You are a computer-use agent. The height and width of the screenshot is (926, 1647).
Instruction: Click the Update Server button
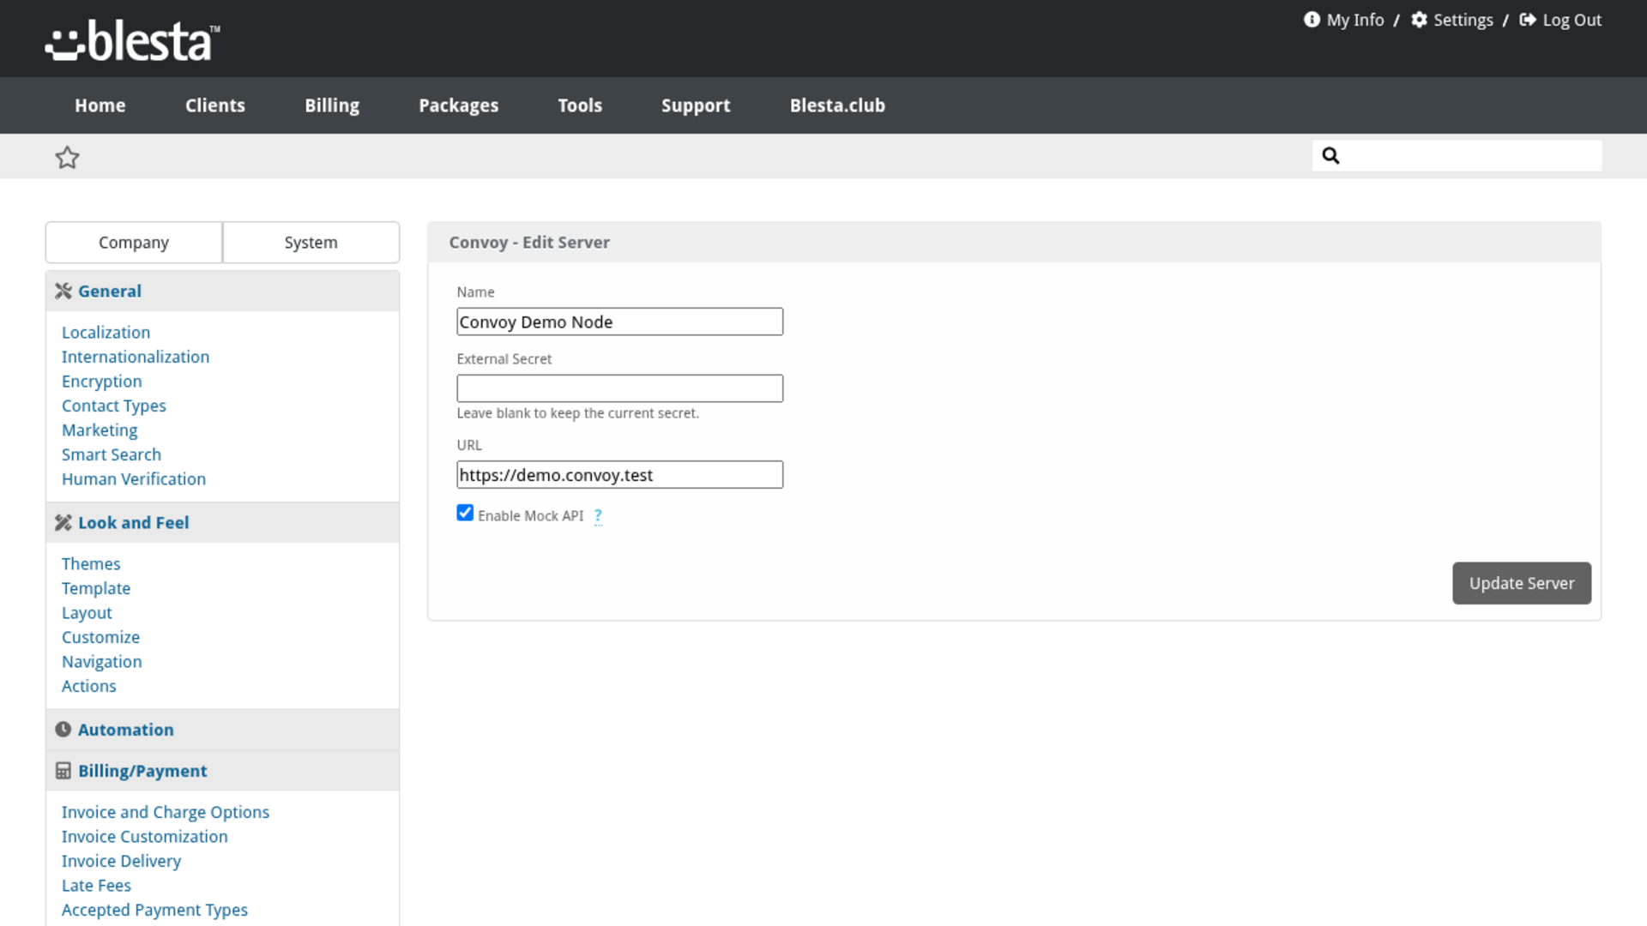[x=1522, y=583]
